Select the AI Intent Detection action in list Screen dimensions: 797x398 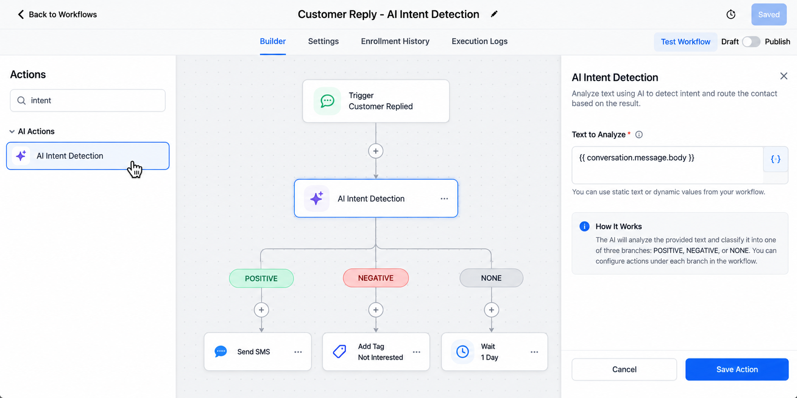pyautogui.click(x=88, y=156)
